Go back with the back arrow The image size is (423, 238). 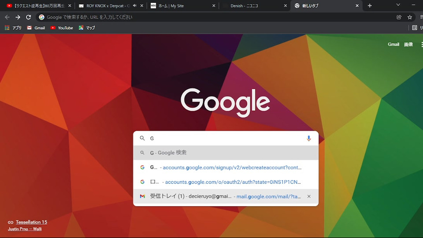[7, 17]
